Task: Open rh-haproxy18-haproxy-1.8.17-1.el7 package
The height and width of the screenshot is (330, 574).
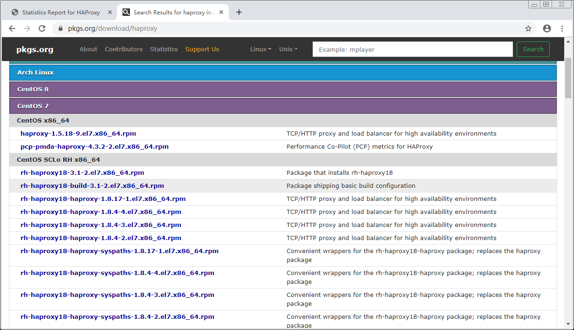Action: click(103, 199)
